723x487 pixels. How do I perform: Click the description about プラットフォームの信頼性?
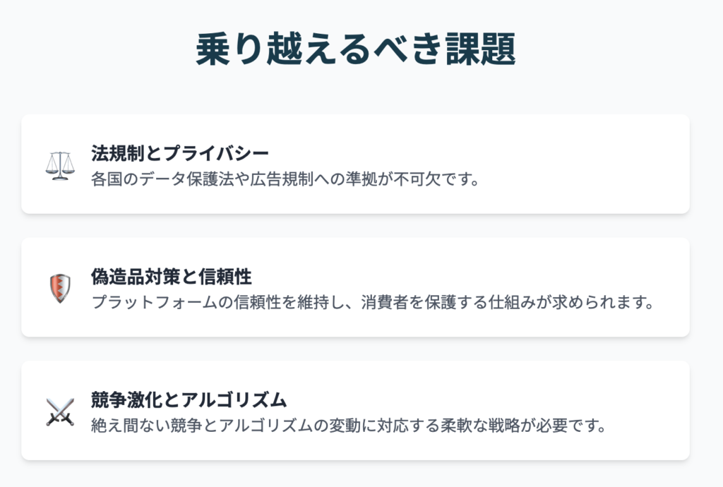373,302
